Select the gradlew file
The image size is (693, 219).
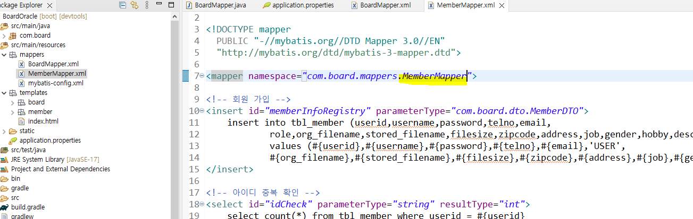(x=22, y=216)
